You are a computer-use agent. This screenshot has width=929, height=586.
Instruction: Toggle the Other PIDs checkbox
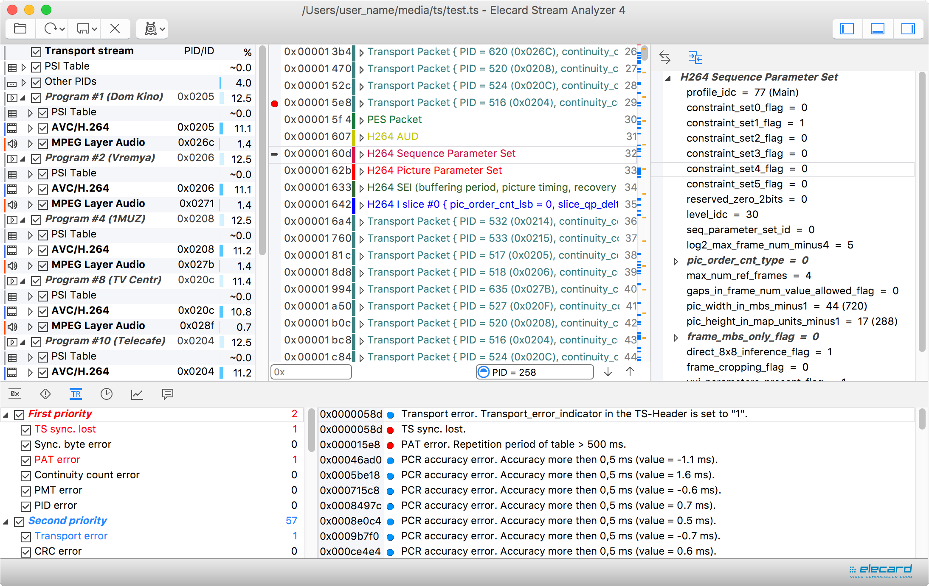point(36,82)
